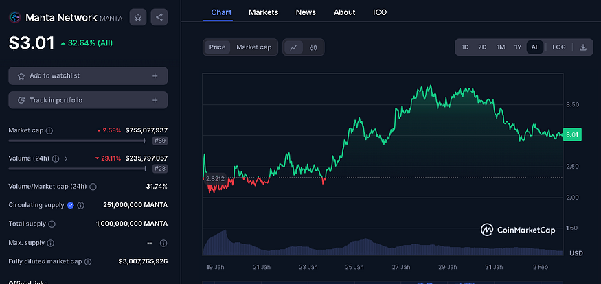Viewport: 601px width, 284px height.
Task: Click the star favorite icon beside Manta Network
Action: point(138,17)
